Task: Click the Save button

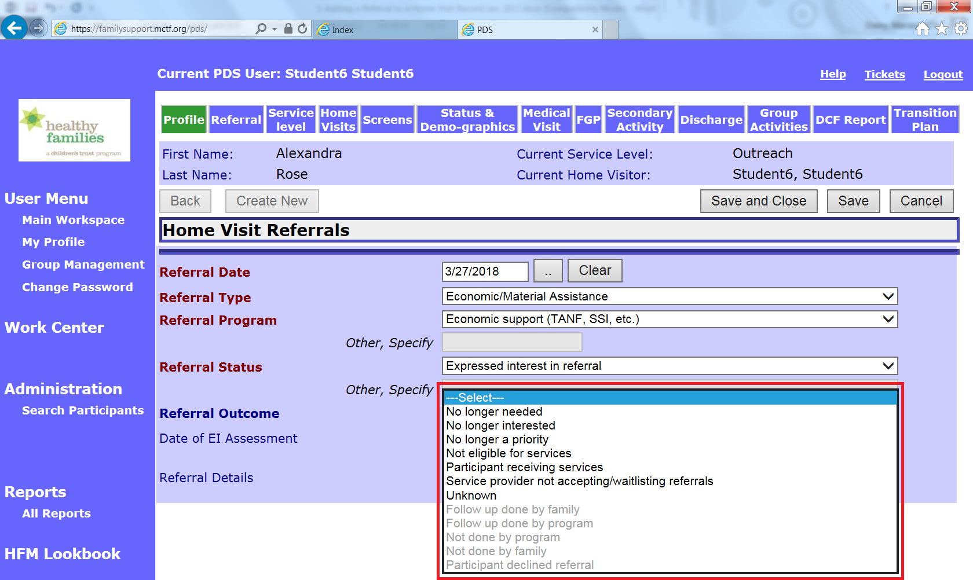Action: [854, 201]
